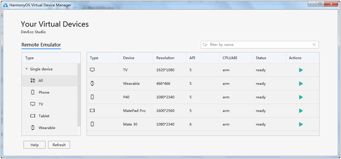Image resolution: width=341 pixels, height=159 pixels.
Task: Open the Help button
Action: point(35,145)
